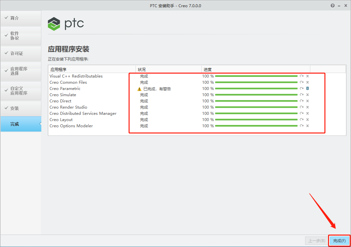Click the PTC logo
This screenshot has width=351, height=247.
66,24
